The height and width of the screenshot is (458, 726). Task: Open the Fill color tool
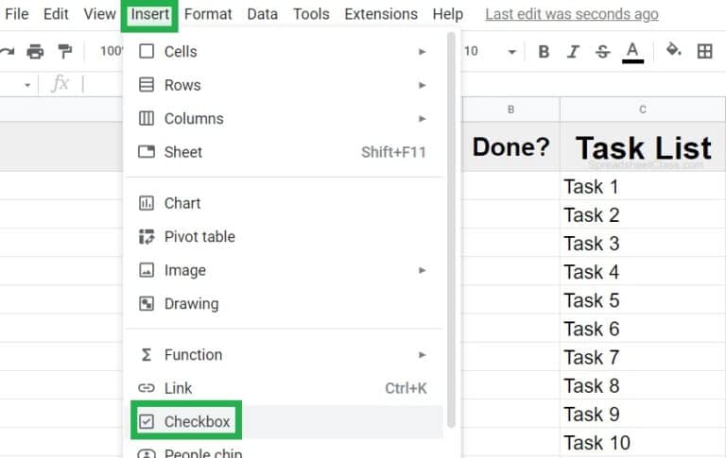pyautogui.click(x=673, y=49)
